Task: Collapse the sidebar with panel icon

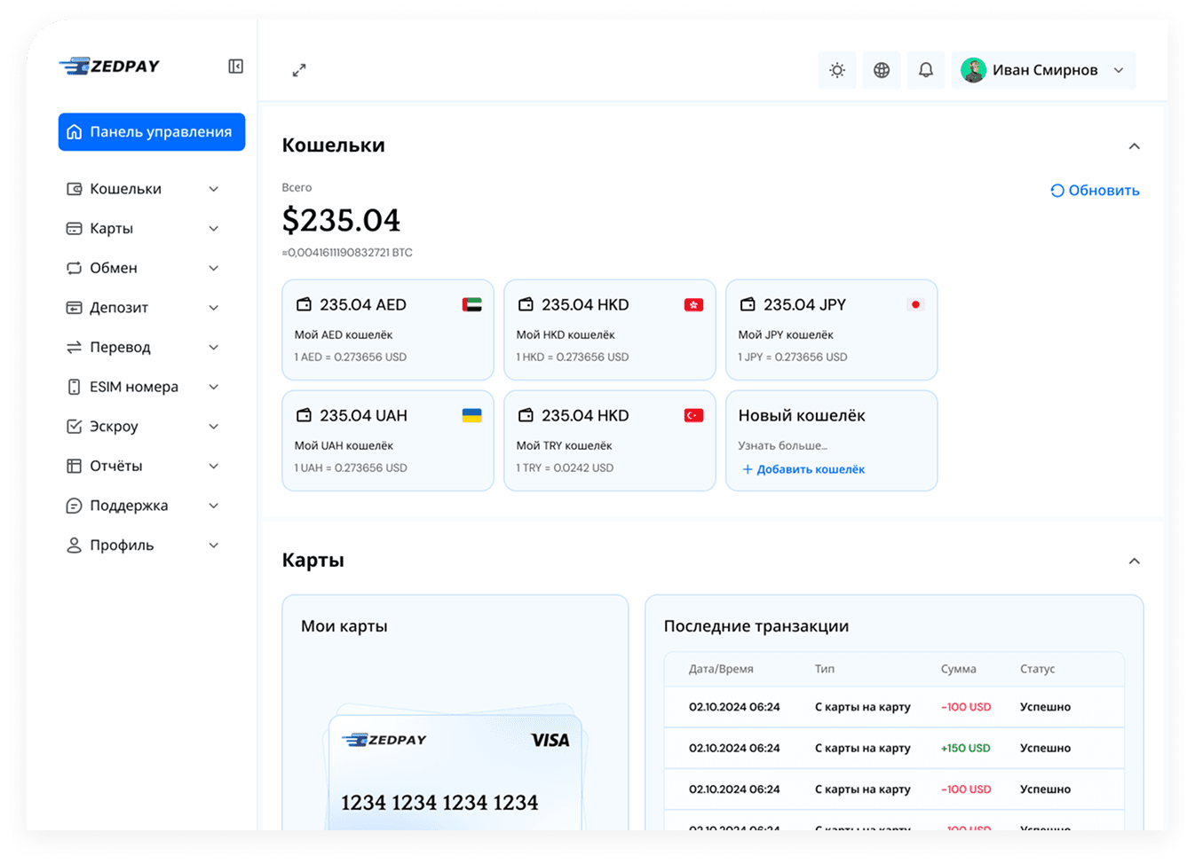Action: (x=235, y=67)
